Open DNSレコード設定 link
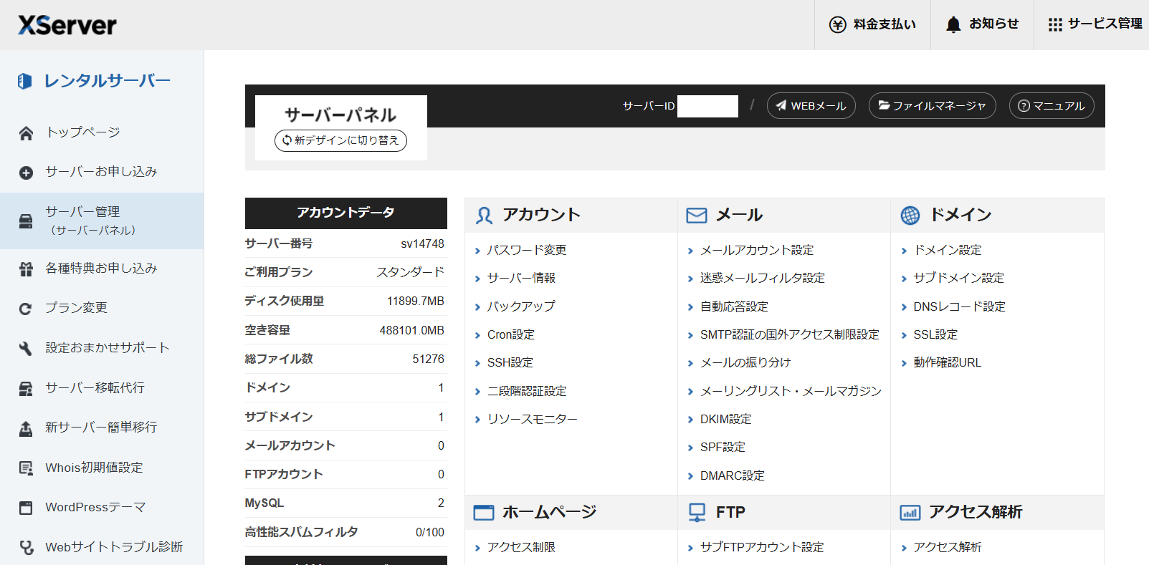 [x=960, y=306]
